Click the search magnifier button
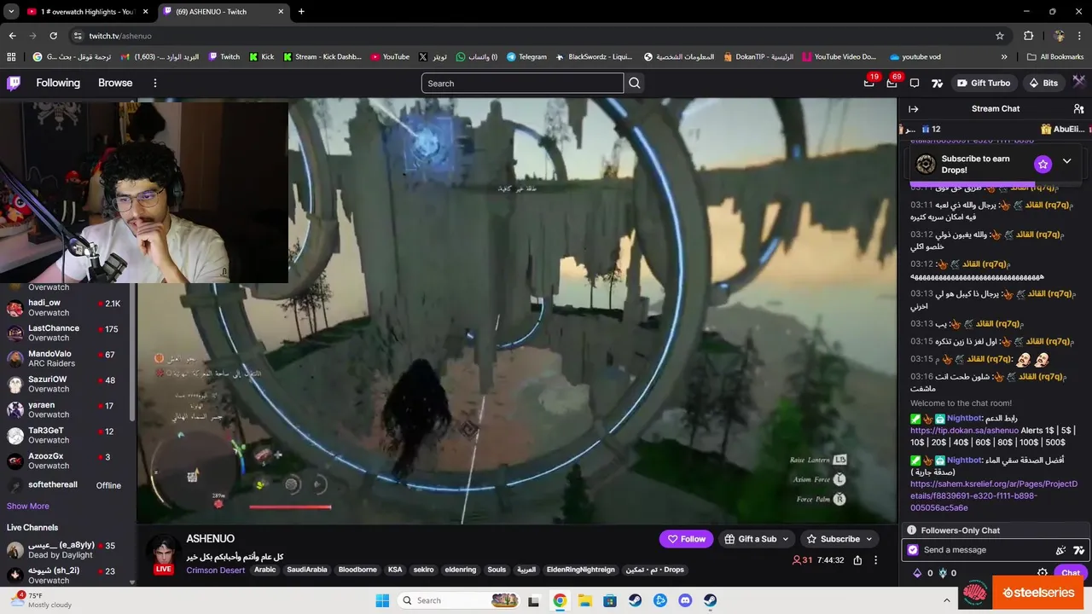Image resolution: width=1092 pixels, height=614 pixels. 635,83
